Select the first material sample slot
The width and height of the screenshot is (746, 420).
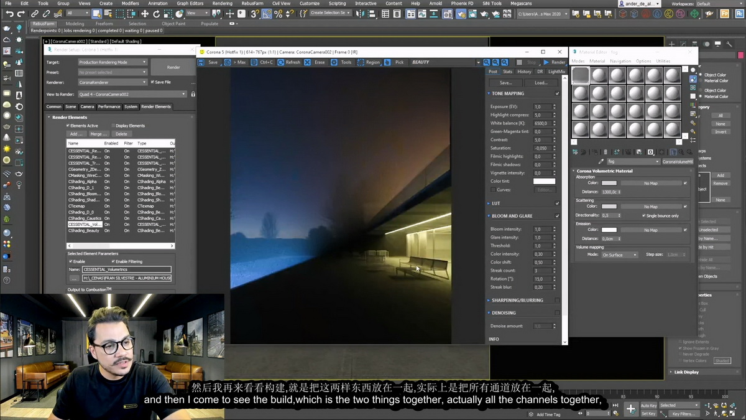pyautogui.click(x=581, y=75)
